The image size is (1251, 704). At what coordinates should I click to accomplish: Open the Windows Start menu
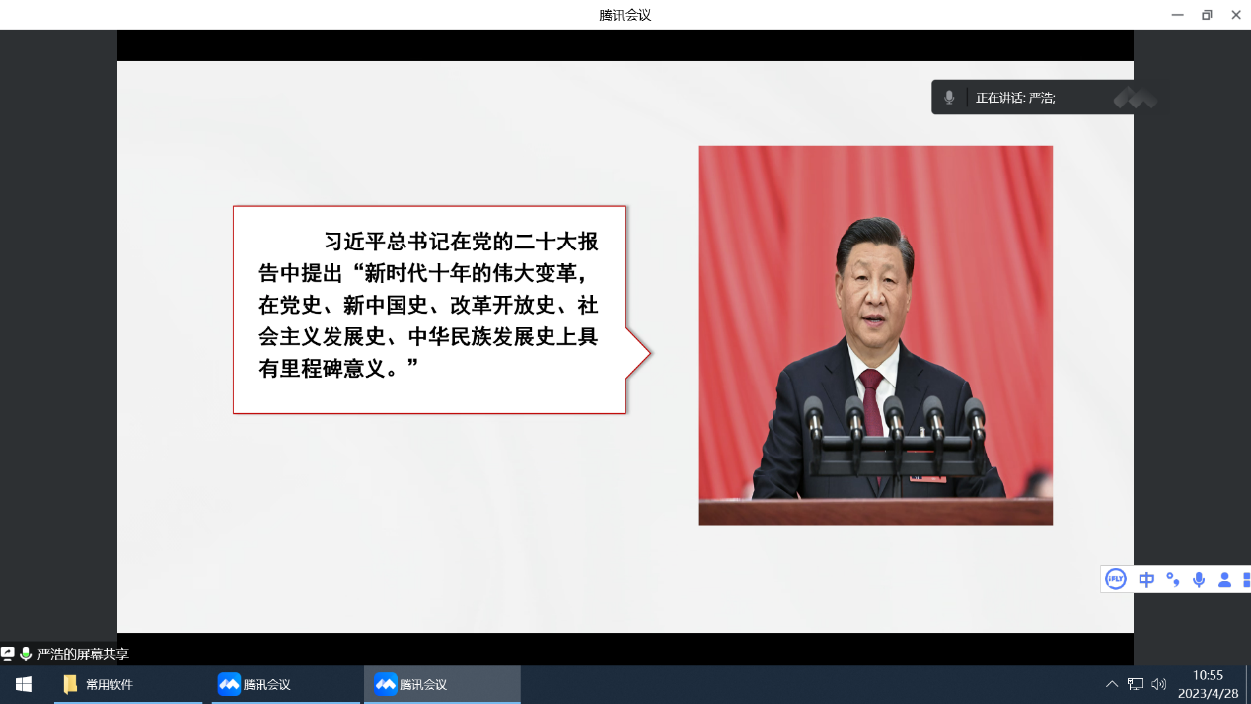point(24,684)
